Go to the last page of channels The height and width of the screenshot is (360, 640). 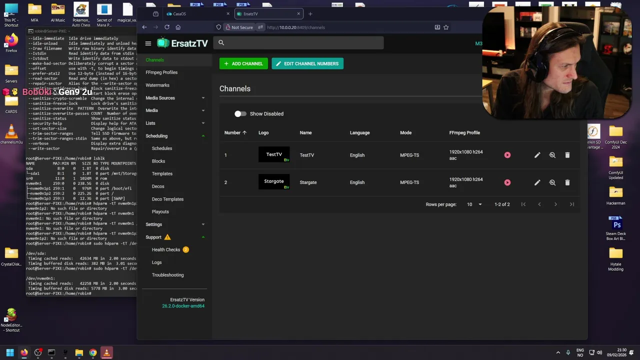(x=572, y=204)
